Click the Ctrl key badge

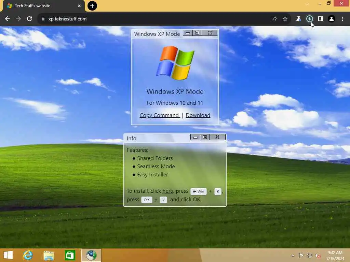pos(147,200)
